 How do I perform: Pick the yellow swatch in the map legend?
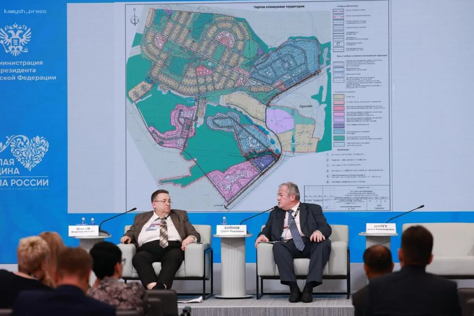tap(339, 96)
